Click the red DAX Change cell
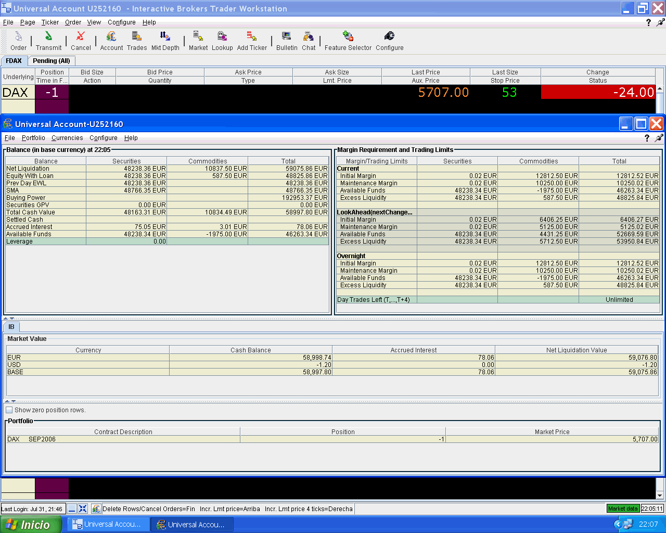Image resolution: width=666 pixels, height=533 pixels. 598,92
